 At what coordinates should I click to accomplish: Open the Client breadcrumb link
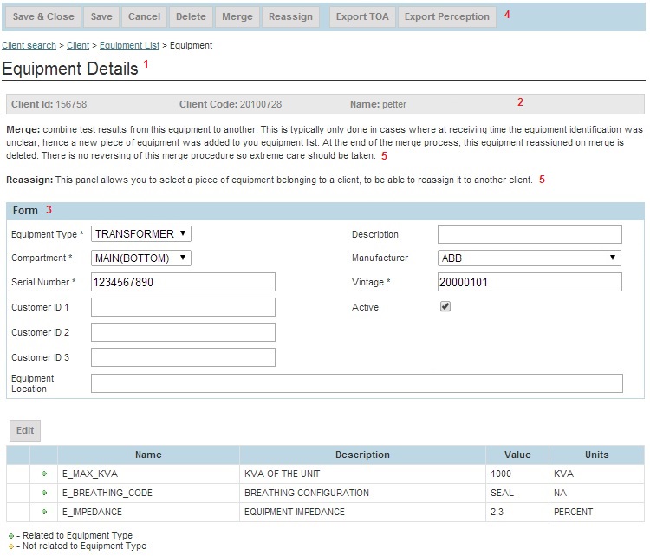(x=78, y=45)
